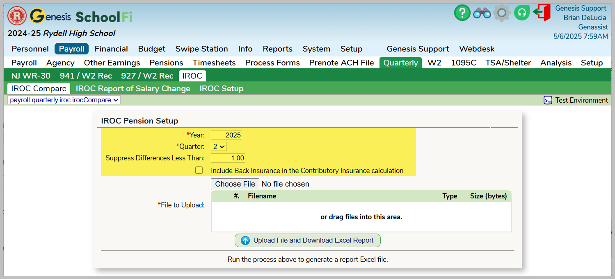Open the Financial menu

tap(111, 49)
